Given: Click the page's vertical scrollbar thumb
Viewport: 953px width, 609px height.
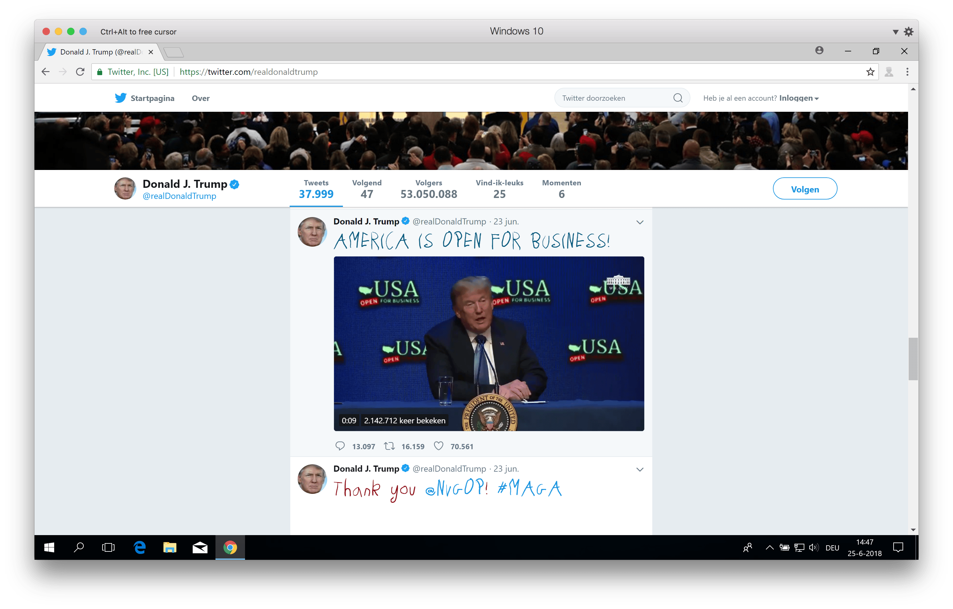Looking at the screenshot, I should (x=913, y=358).
